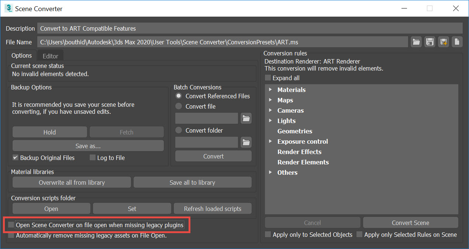This screenshot has height=249, width=469.
Task: Browse for file next to Convert file field
Action: coord(246,119)
